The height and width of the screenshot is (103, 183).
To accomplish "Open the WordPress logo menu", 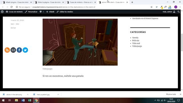I will [2, 12].
